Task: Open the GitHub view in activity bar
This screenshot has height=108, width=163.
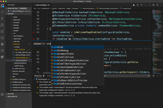Action: coord(2,44)
